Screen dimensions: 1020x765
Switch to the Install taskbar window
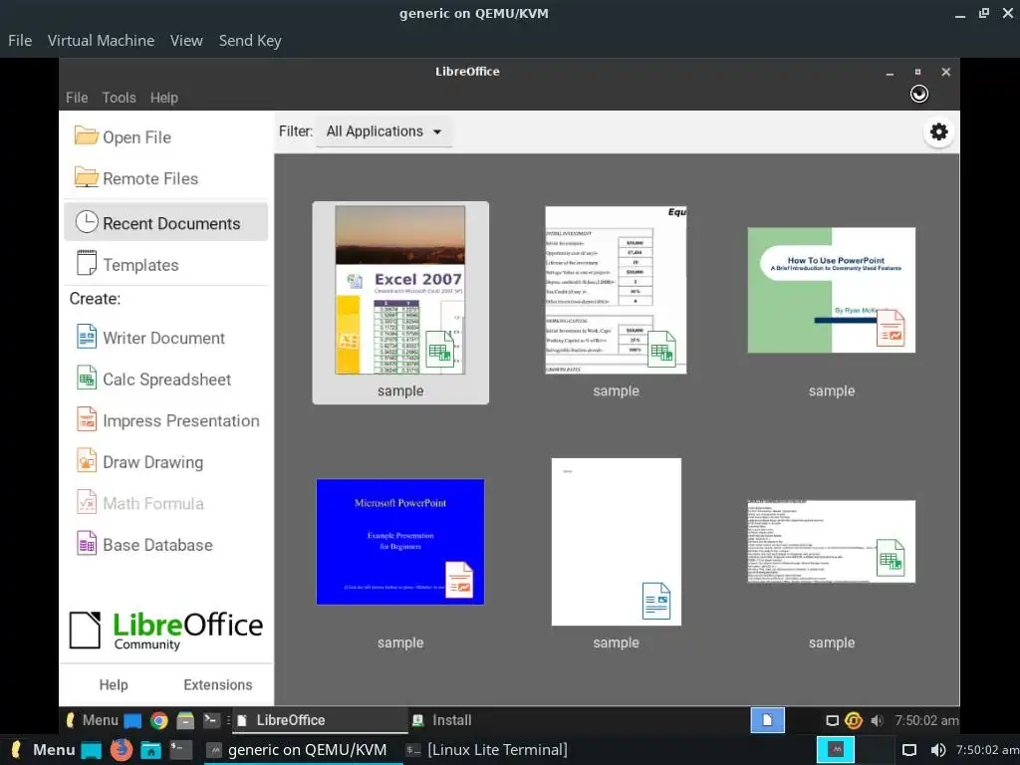point(443,720)
